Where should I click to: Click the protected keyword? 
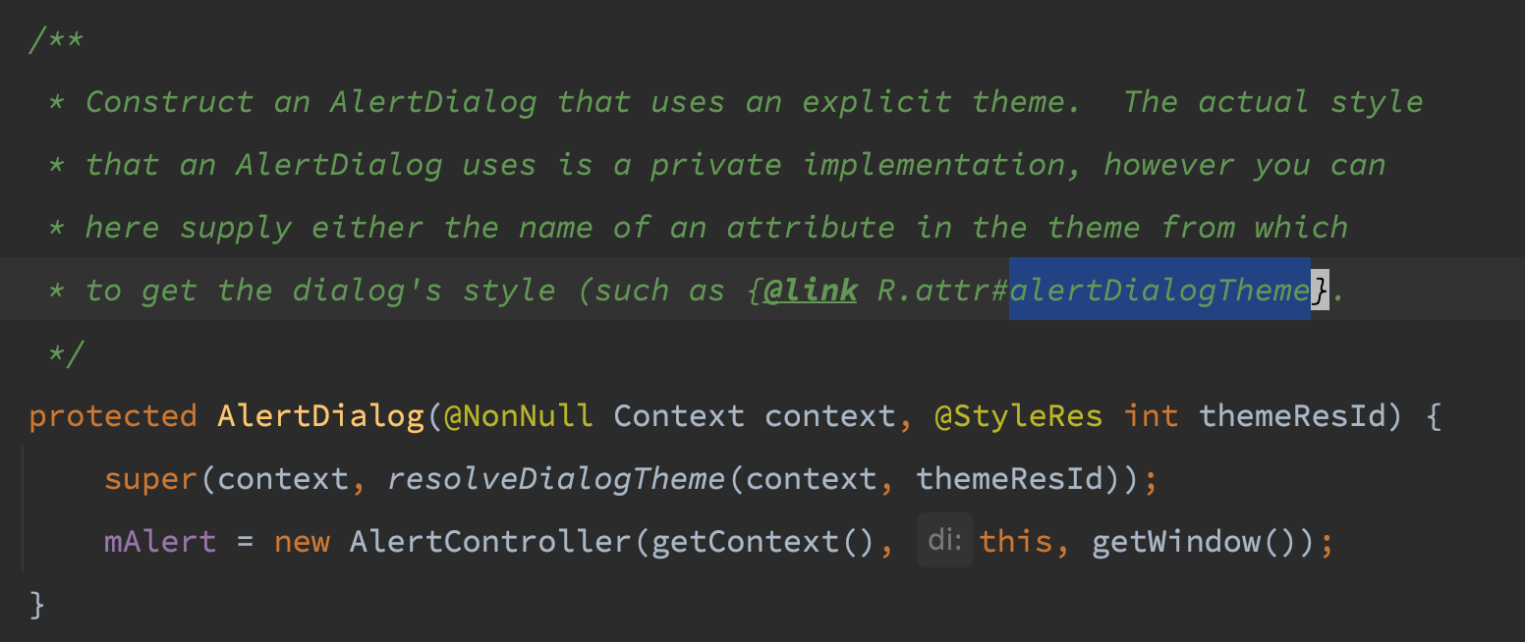coord(113,416)
